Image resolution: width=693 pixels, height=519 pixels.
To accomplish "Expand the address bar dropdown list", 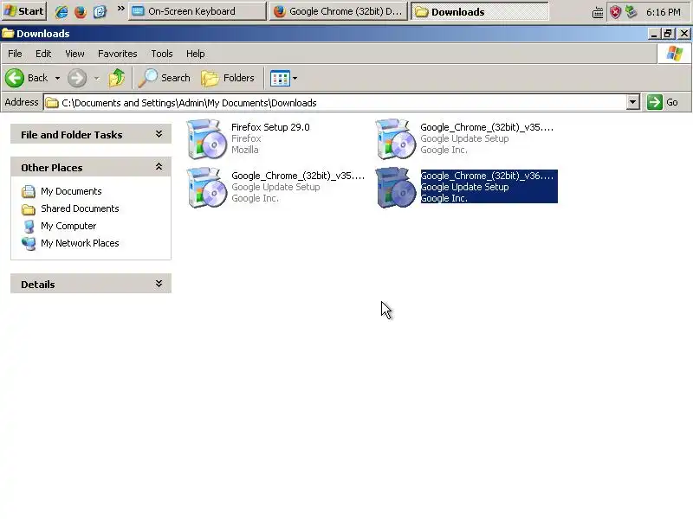I will pos(633,102).
